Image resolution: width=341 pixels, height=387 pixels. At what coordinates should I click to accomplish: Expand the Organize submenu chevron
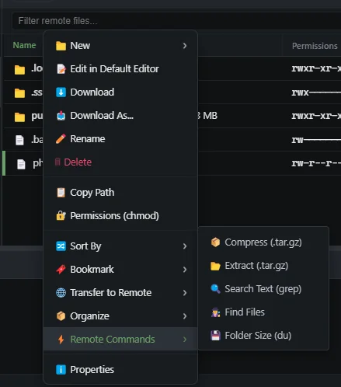point(185,316)
